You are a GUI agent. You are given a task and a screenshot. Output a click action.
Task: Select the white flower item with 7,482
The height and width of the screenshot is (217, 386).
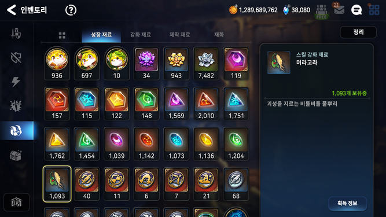206,64
